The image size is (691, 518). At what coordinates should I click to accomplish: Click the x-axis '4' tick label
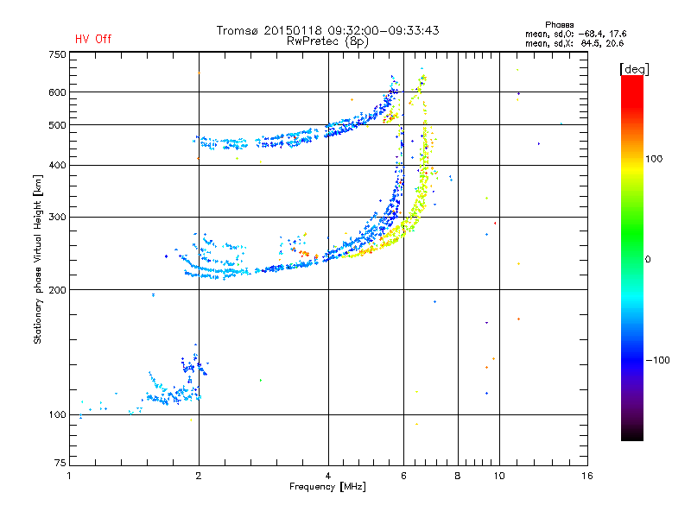click(x=328, y=476)
